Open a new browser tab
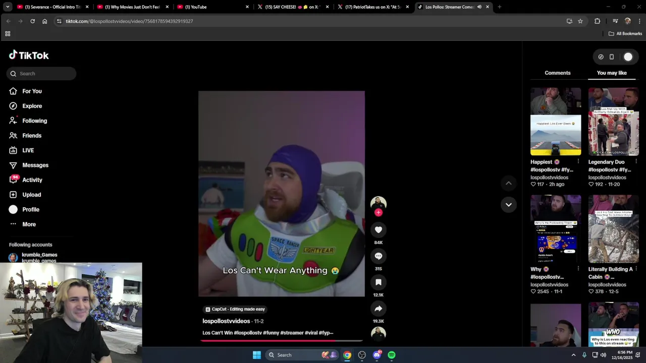This screenshot has height=363, width=646. (499, 7)
